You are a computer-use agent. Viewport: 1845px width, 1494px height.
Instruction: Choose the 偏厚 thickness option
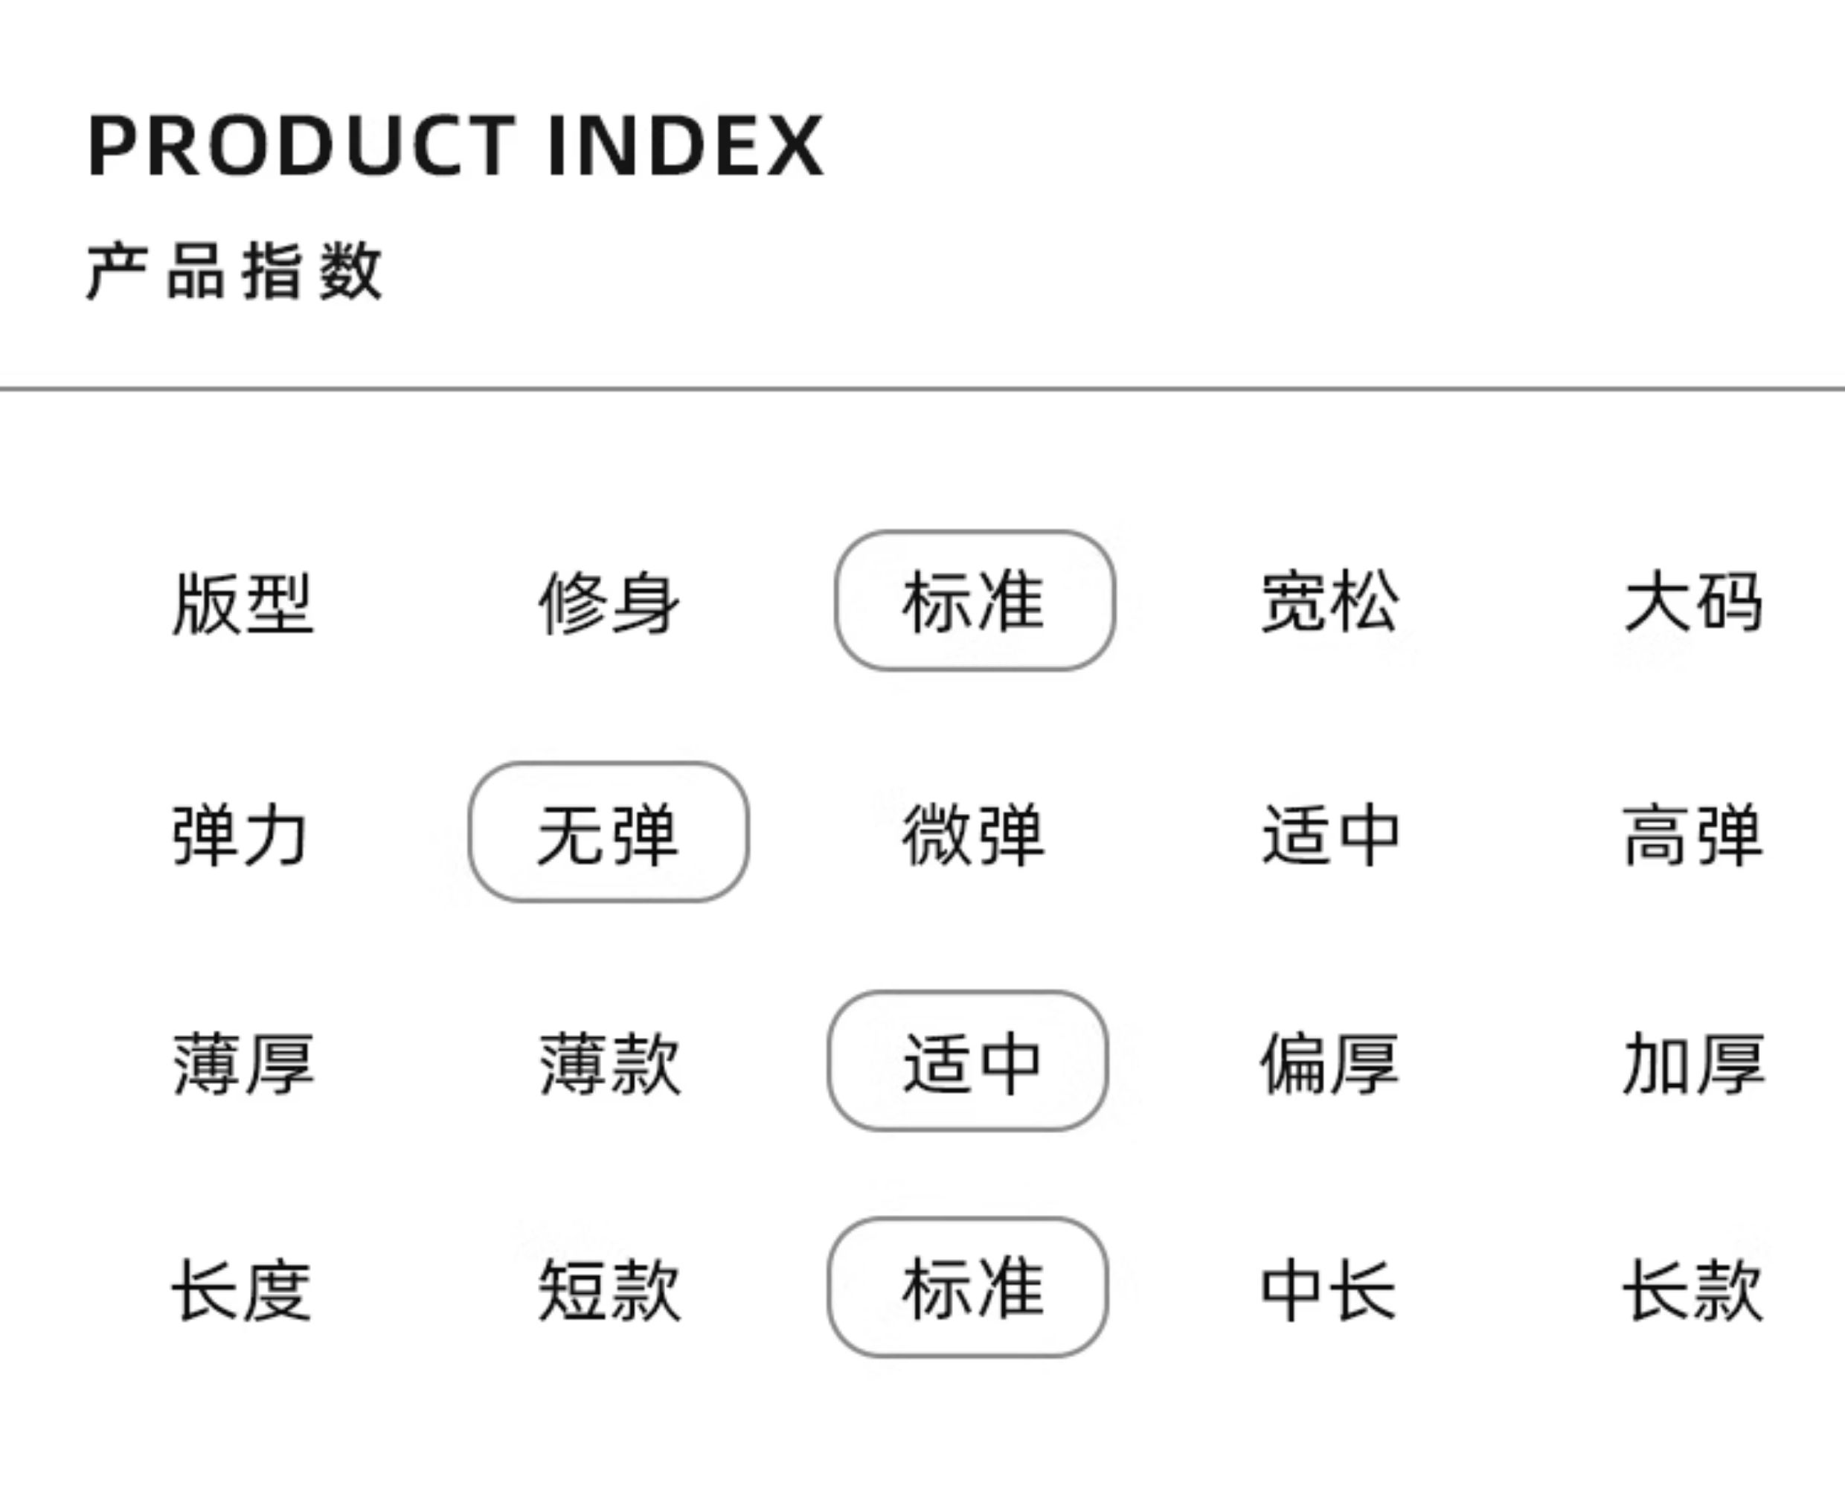tap(1329, 1064)
